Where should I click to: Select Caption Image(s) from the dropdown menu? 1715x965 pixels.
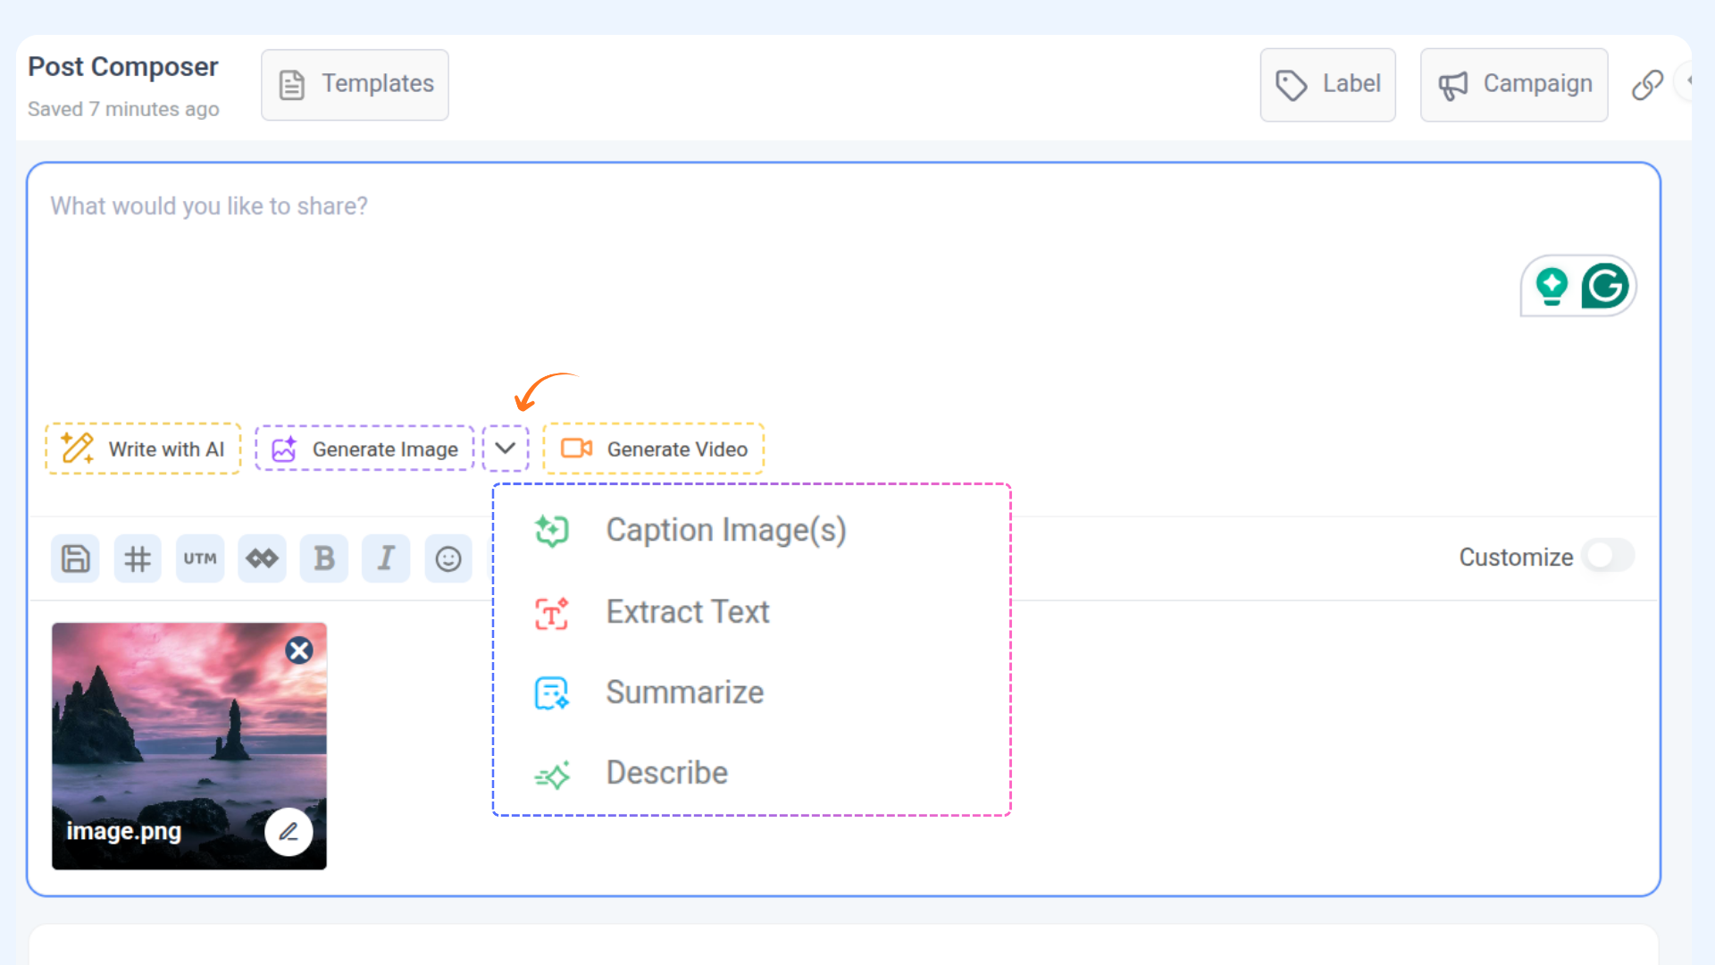tap(725, 531)
